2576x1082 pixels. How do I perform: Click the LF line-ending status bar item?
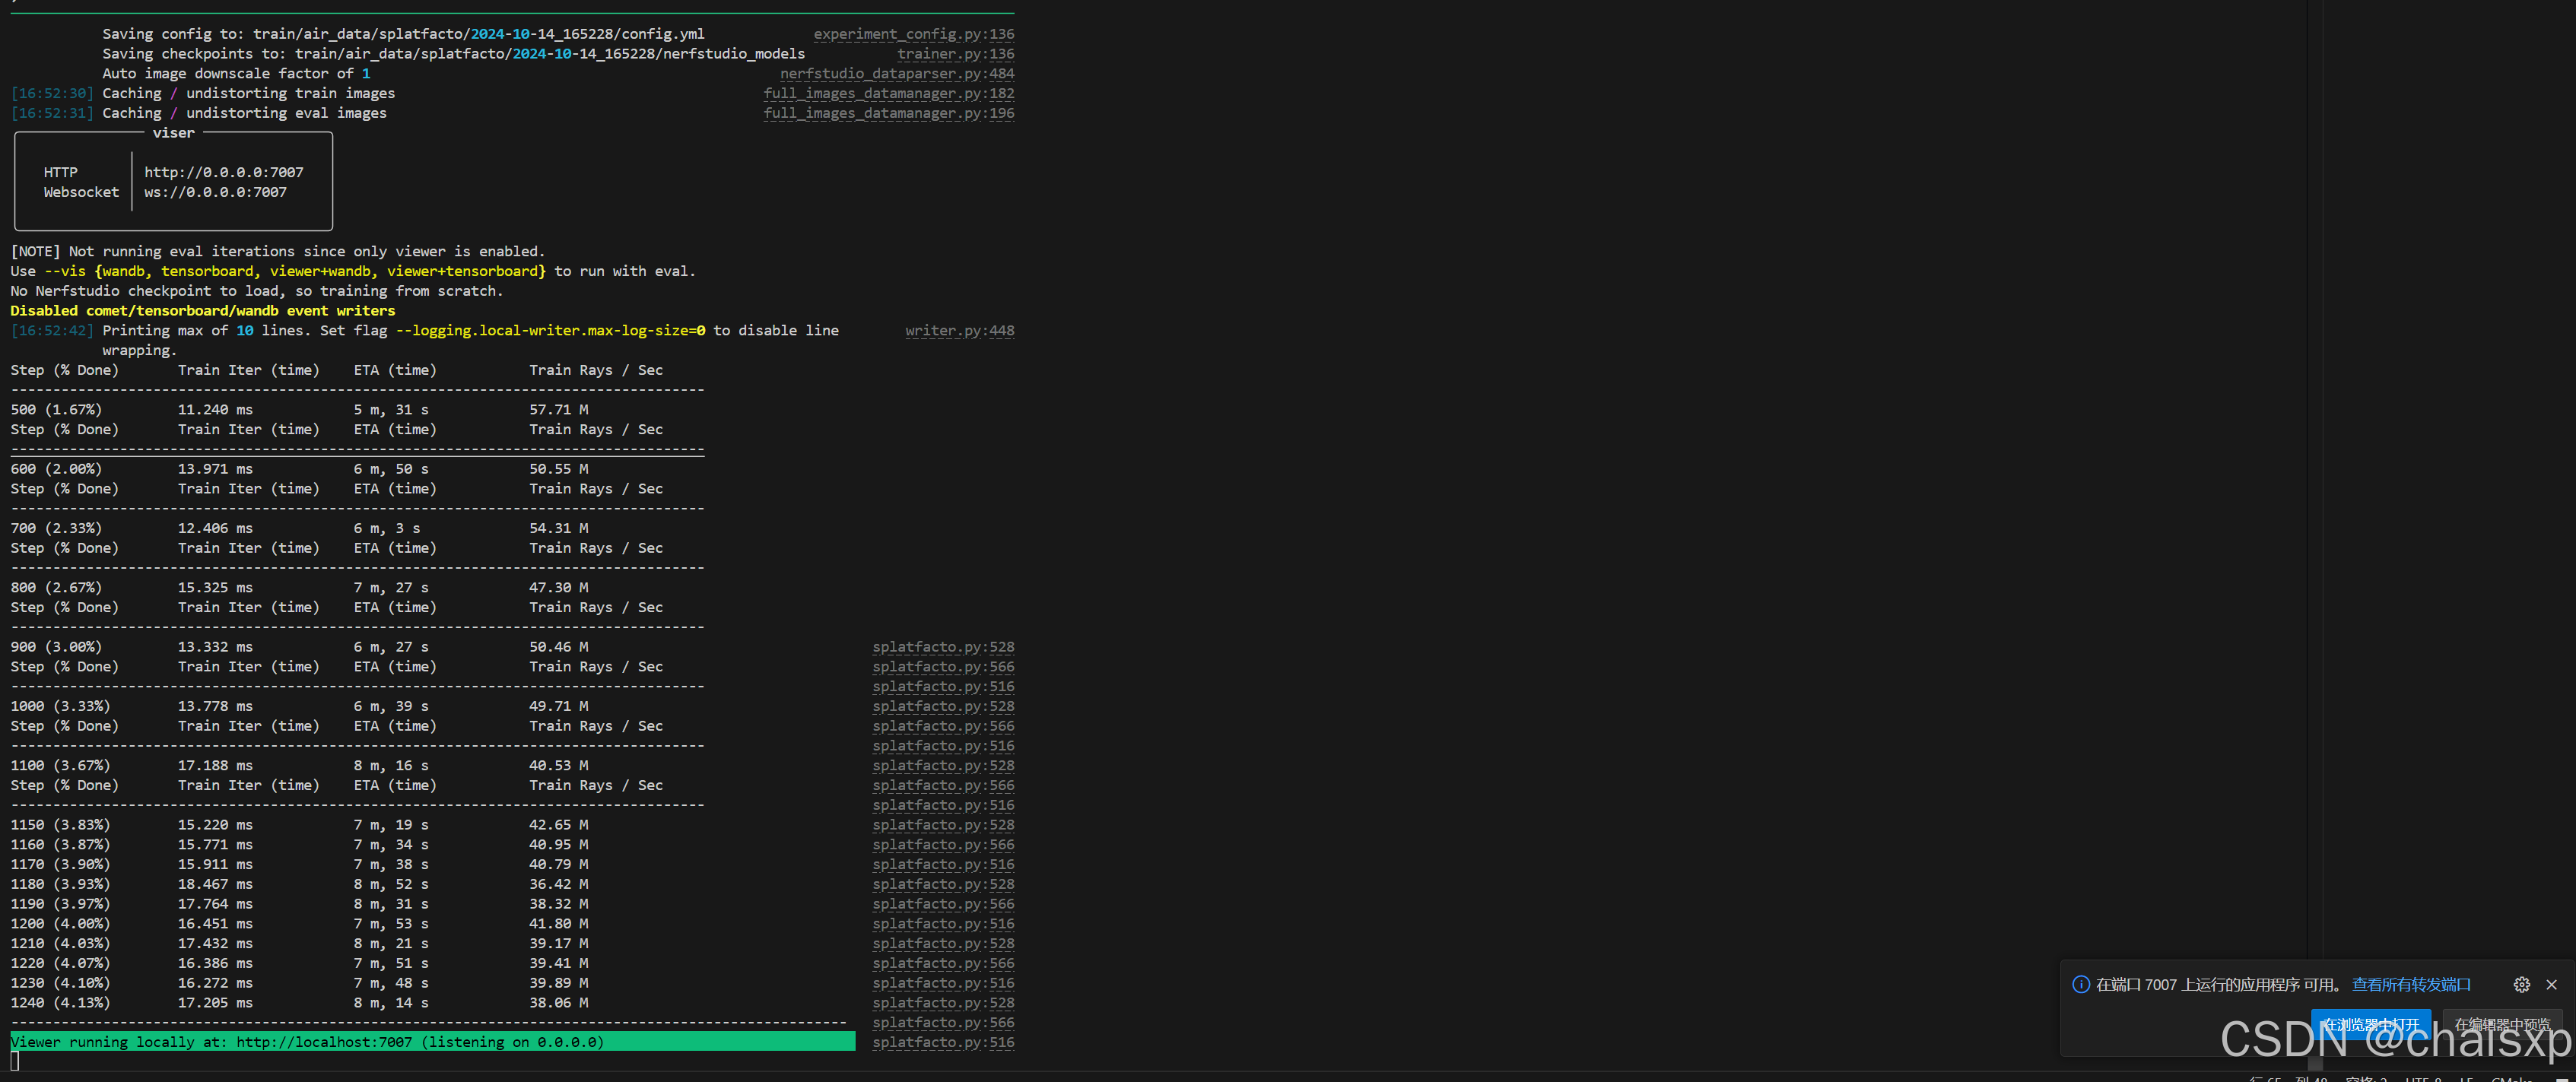[2466, 1079]
